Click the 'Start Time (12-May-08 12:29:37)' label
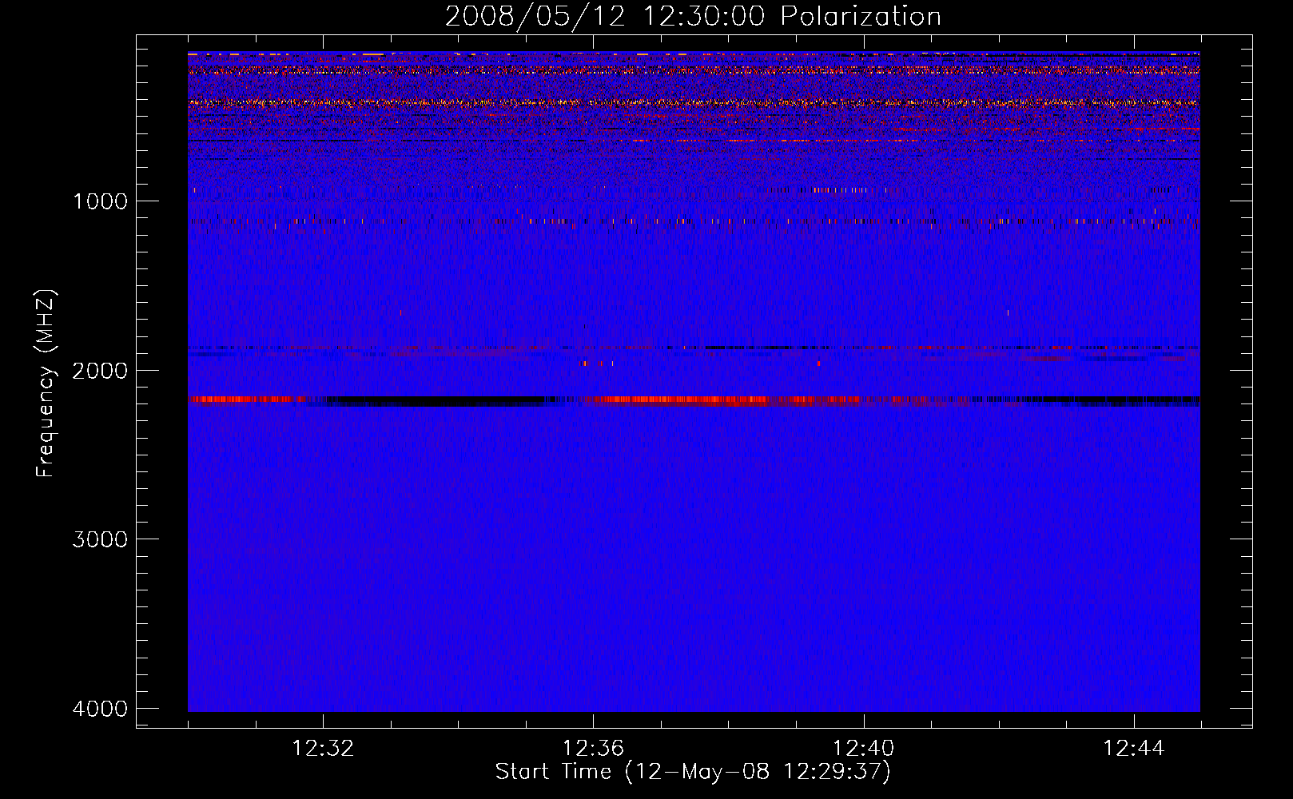This screenshot has height=799, width=1293. (x=693, y=772)
